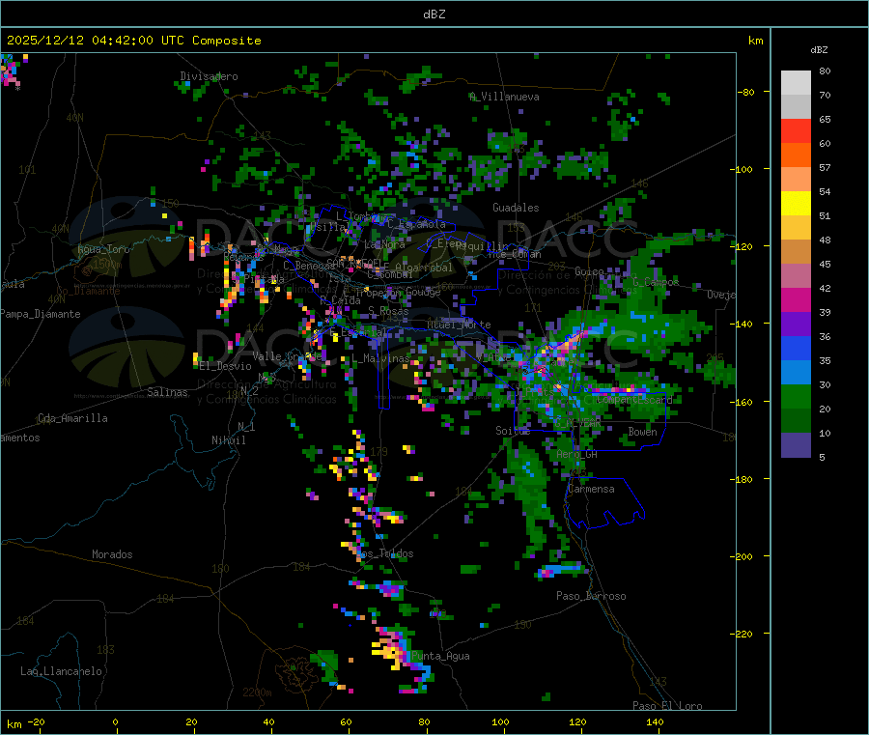This screenshot has width=869, height=735.
Task: Click the Nihuil map label
Action: click(228, 440)
